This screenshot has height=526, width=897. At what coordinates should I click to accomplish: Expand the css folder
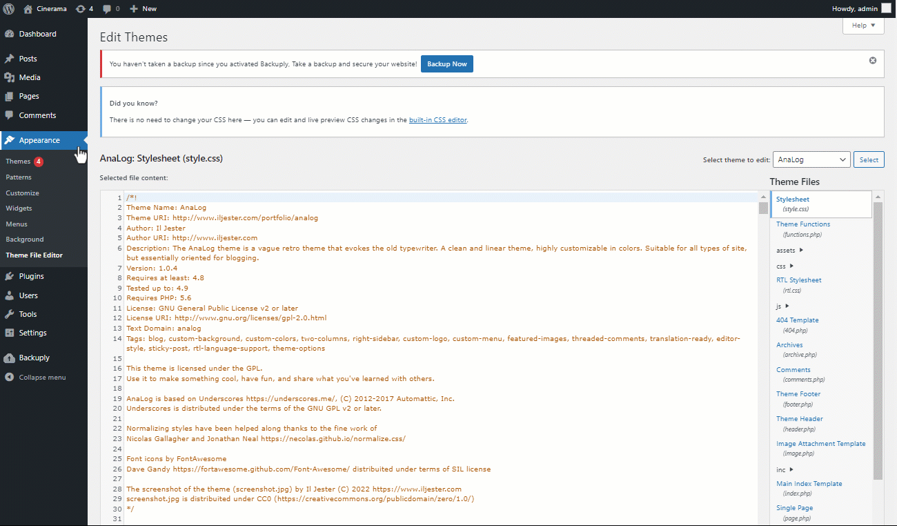click(785, 266)
